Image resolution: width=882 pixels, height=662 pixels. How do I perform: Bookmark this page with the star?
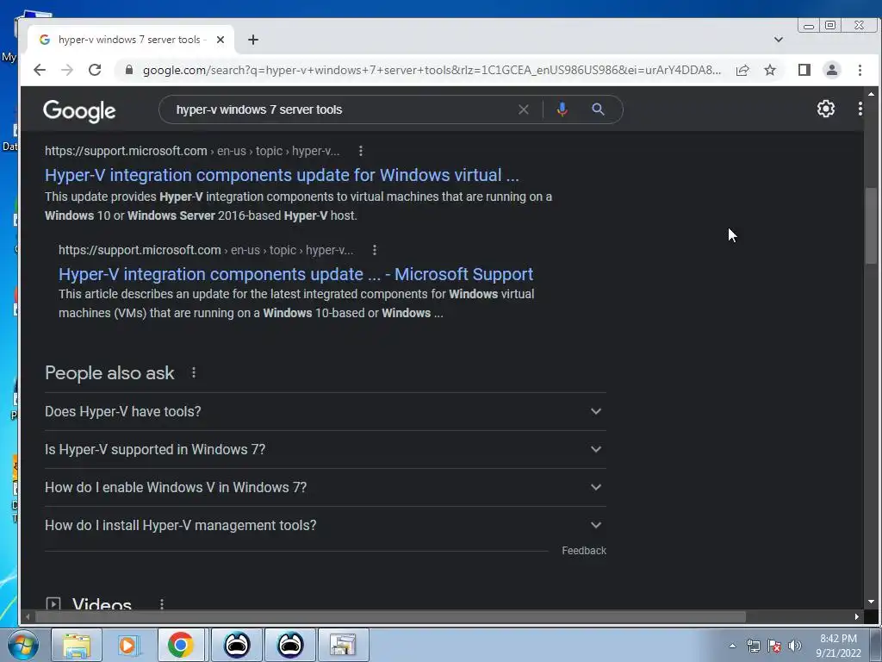click(x=770, y=70)
